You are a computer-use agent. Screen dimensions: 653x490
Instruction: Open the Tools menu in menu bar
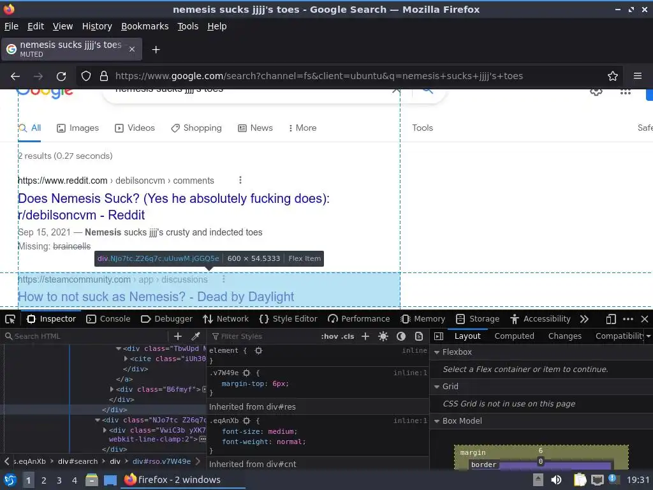[188, 26]
